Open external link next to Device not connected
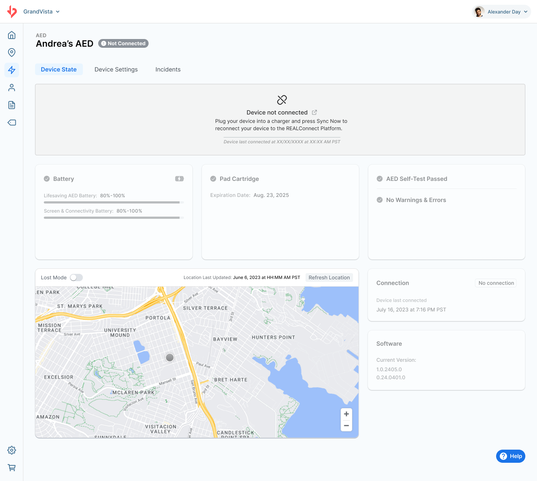 pos(314,112)
